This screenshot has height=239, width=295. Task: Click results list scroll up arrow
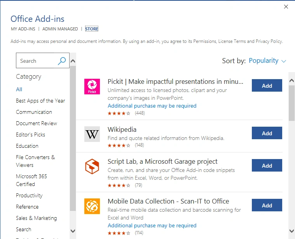coord(292,81)
